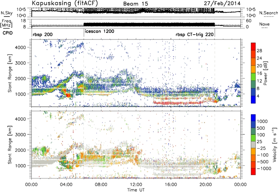Pick the bright green segment of the velocity colorbar

(253, 138)
